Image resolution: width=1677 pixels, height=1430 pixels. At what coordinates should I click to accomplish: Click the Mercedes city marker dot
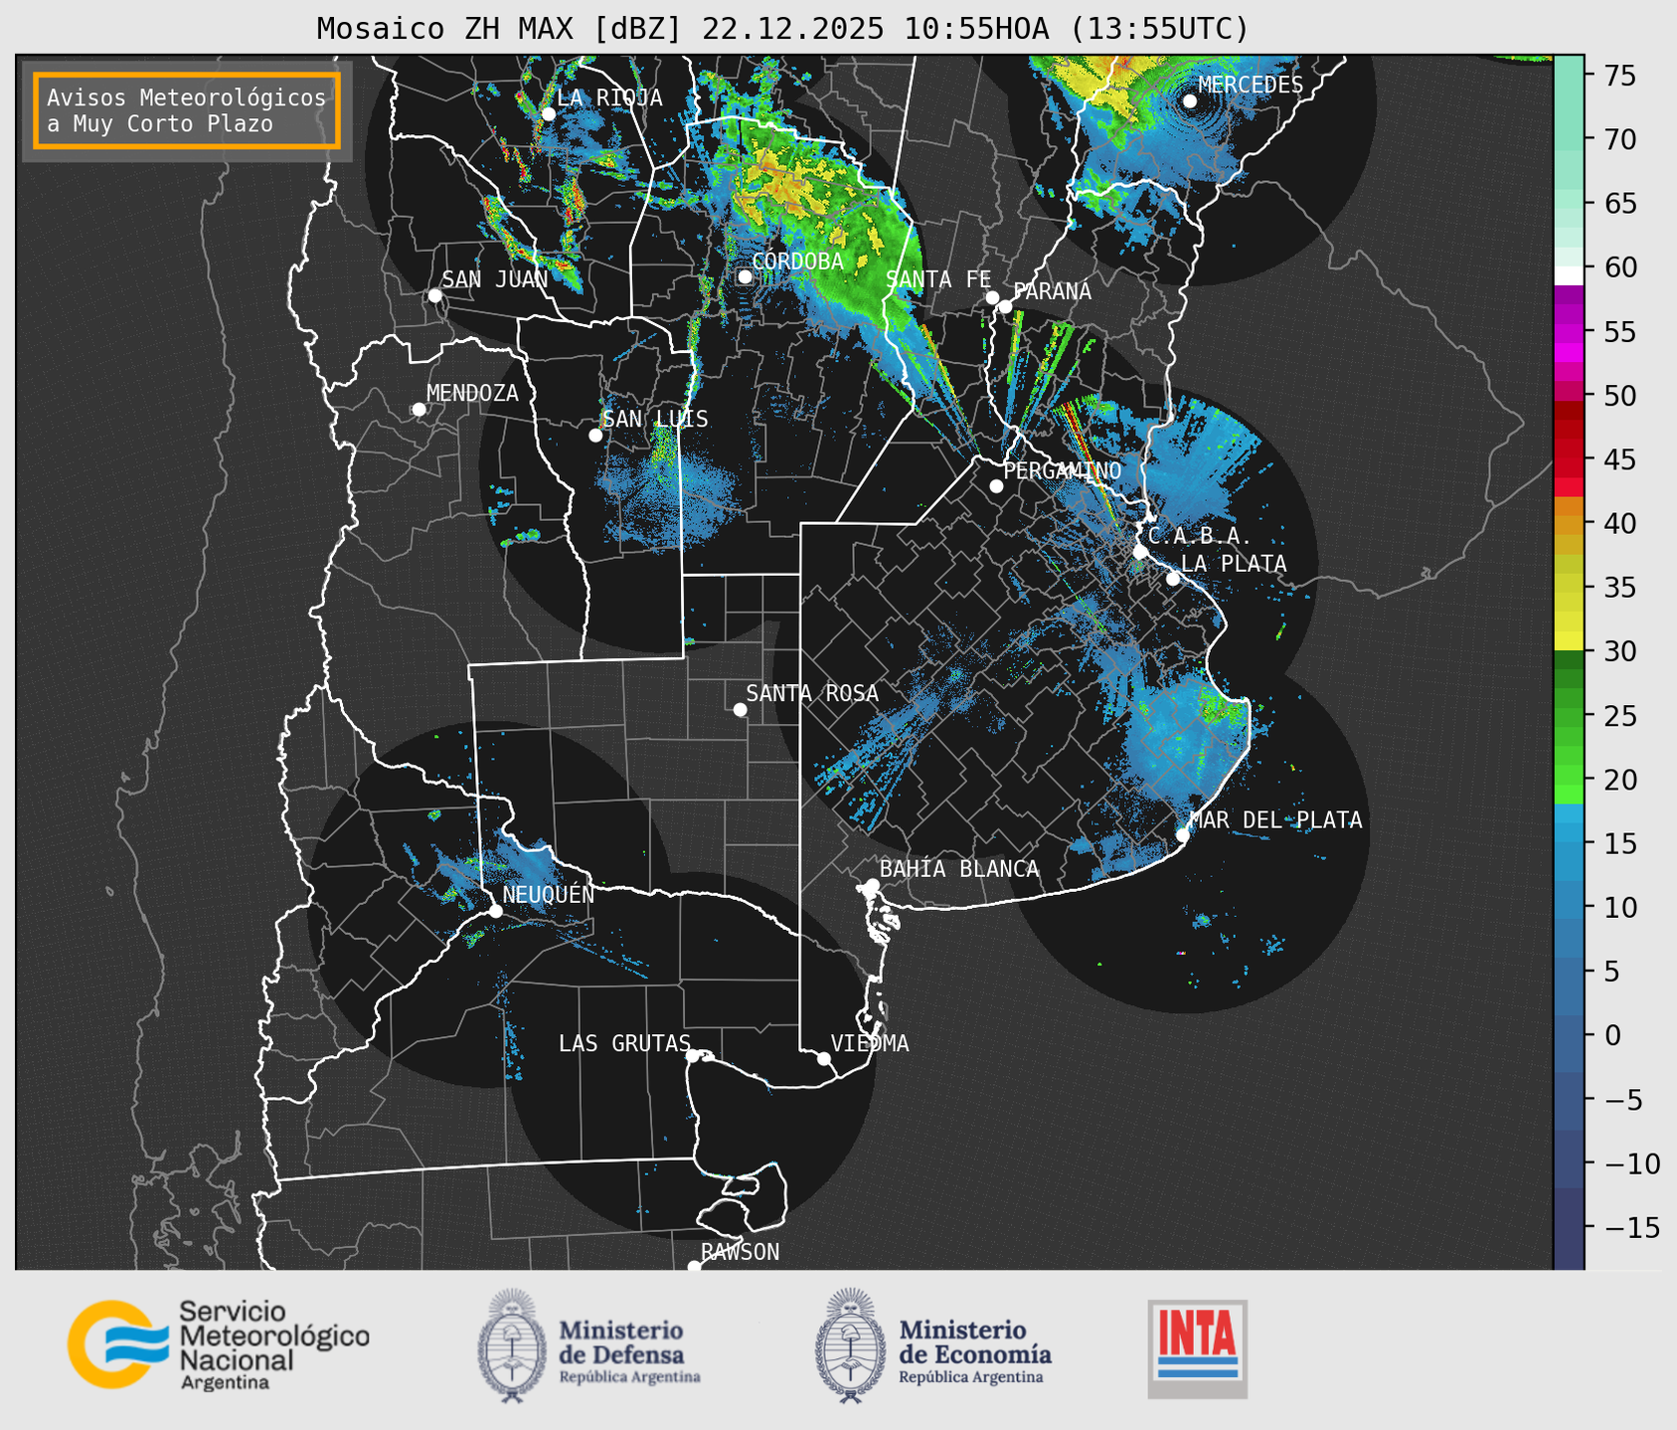[x=1190, y=101]
